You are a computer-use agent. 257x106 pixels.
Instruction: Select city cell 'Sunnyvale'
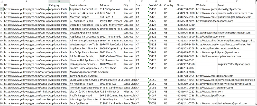pos(129,95)
